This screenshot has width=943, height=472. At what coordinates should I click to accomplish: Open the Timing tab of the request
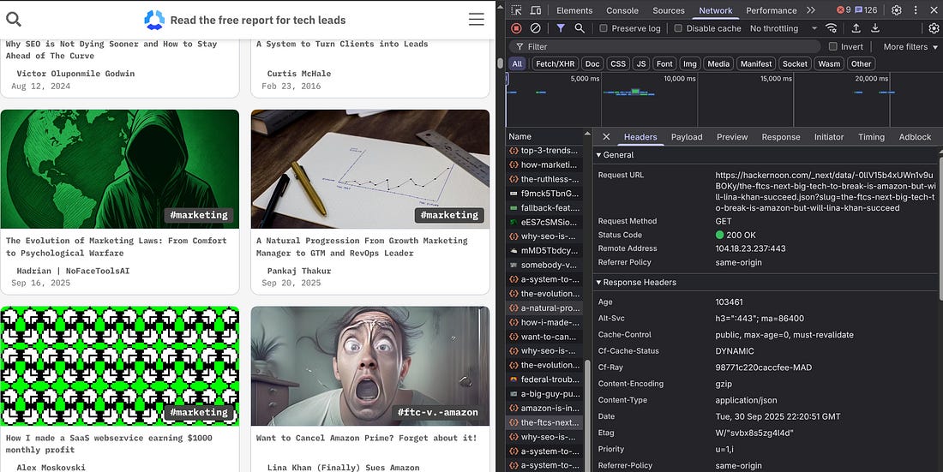click(871, 137)
